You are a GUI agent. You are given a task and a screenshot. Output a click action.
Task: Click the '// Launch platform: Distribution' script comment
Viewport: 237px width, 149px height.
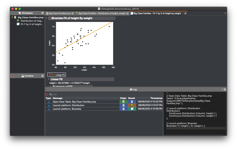point(183,108)
